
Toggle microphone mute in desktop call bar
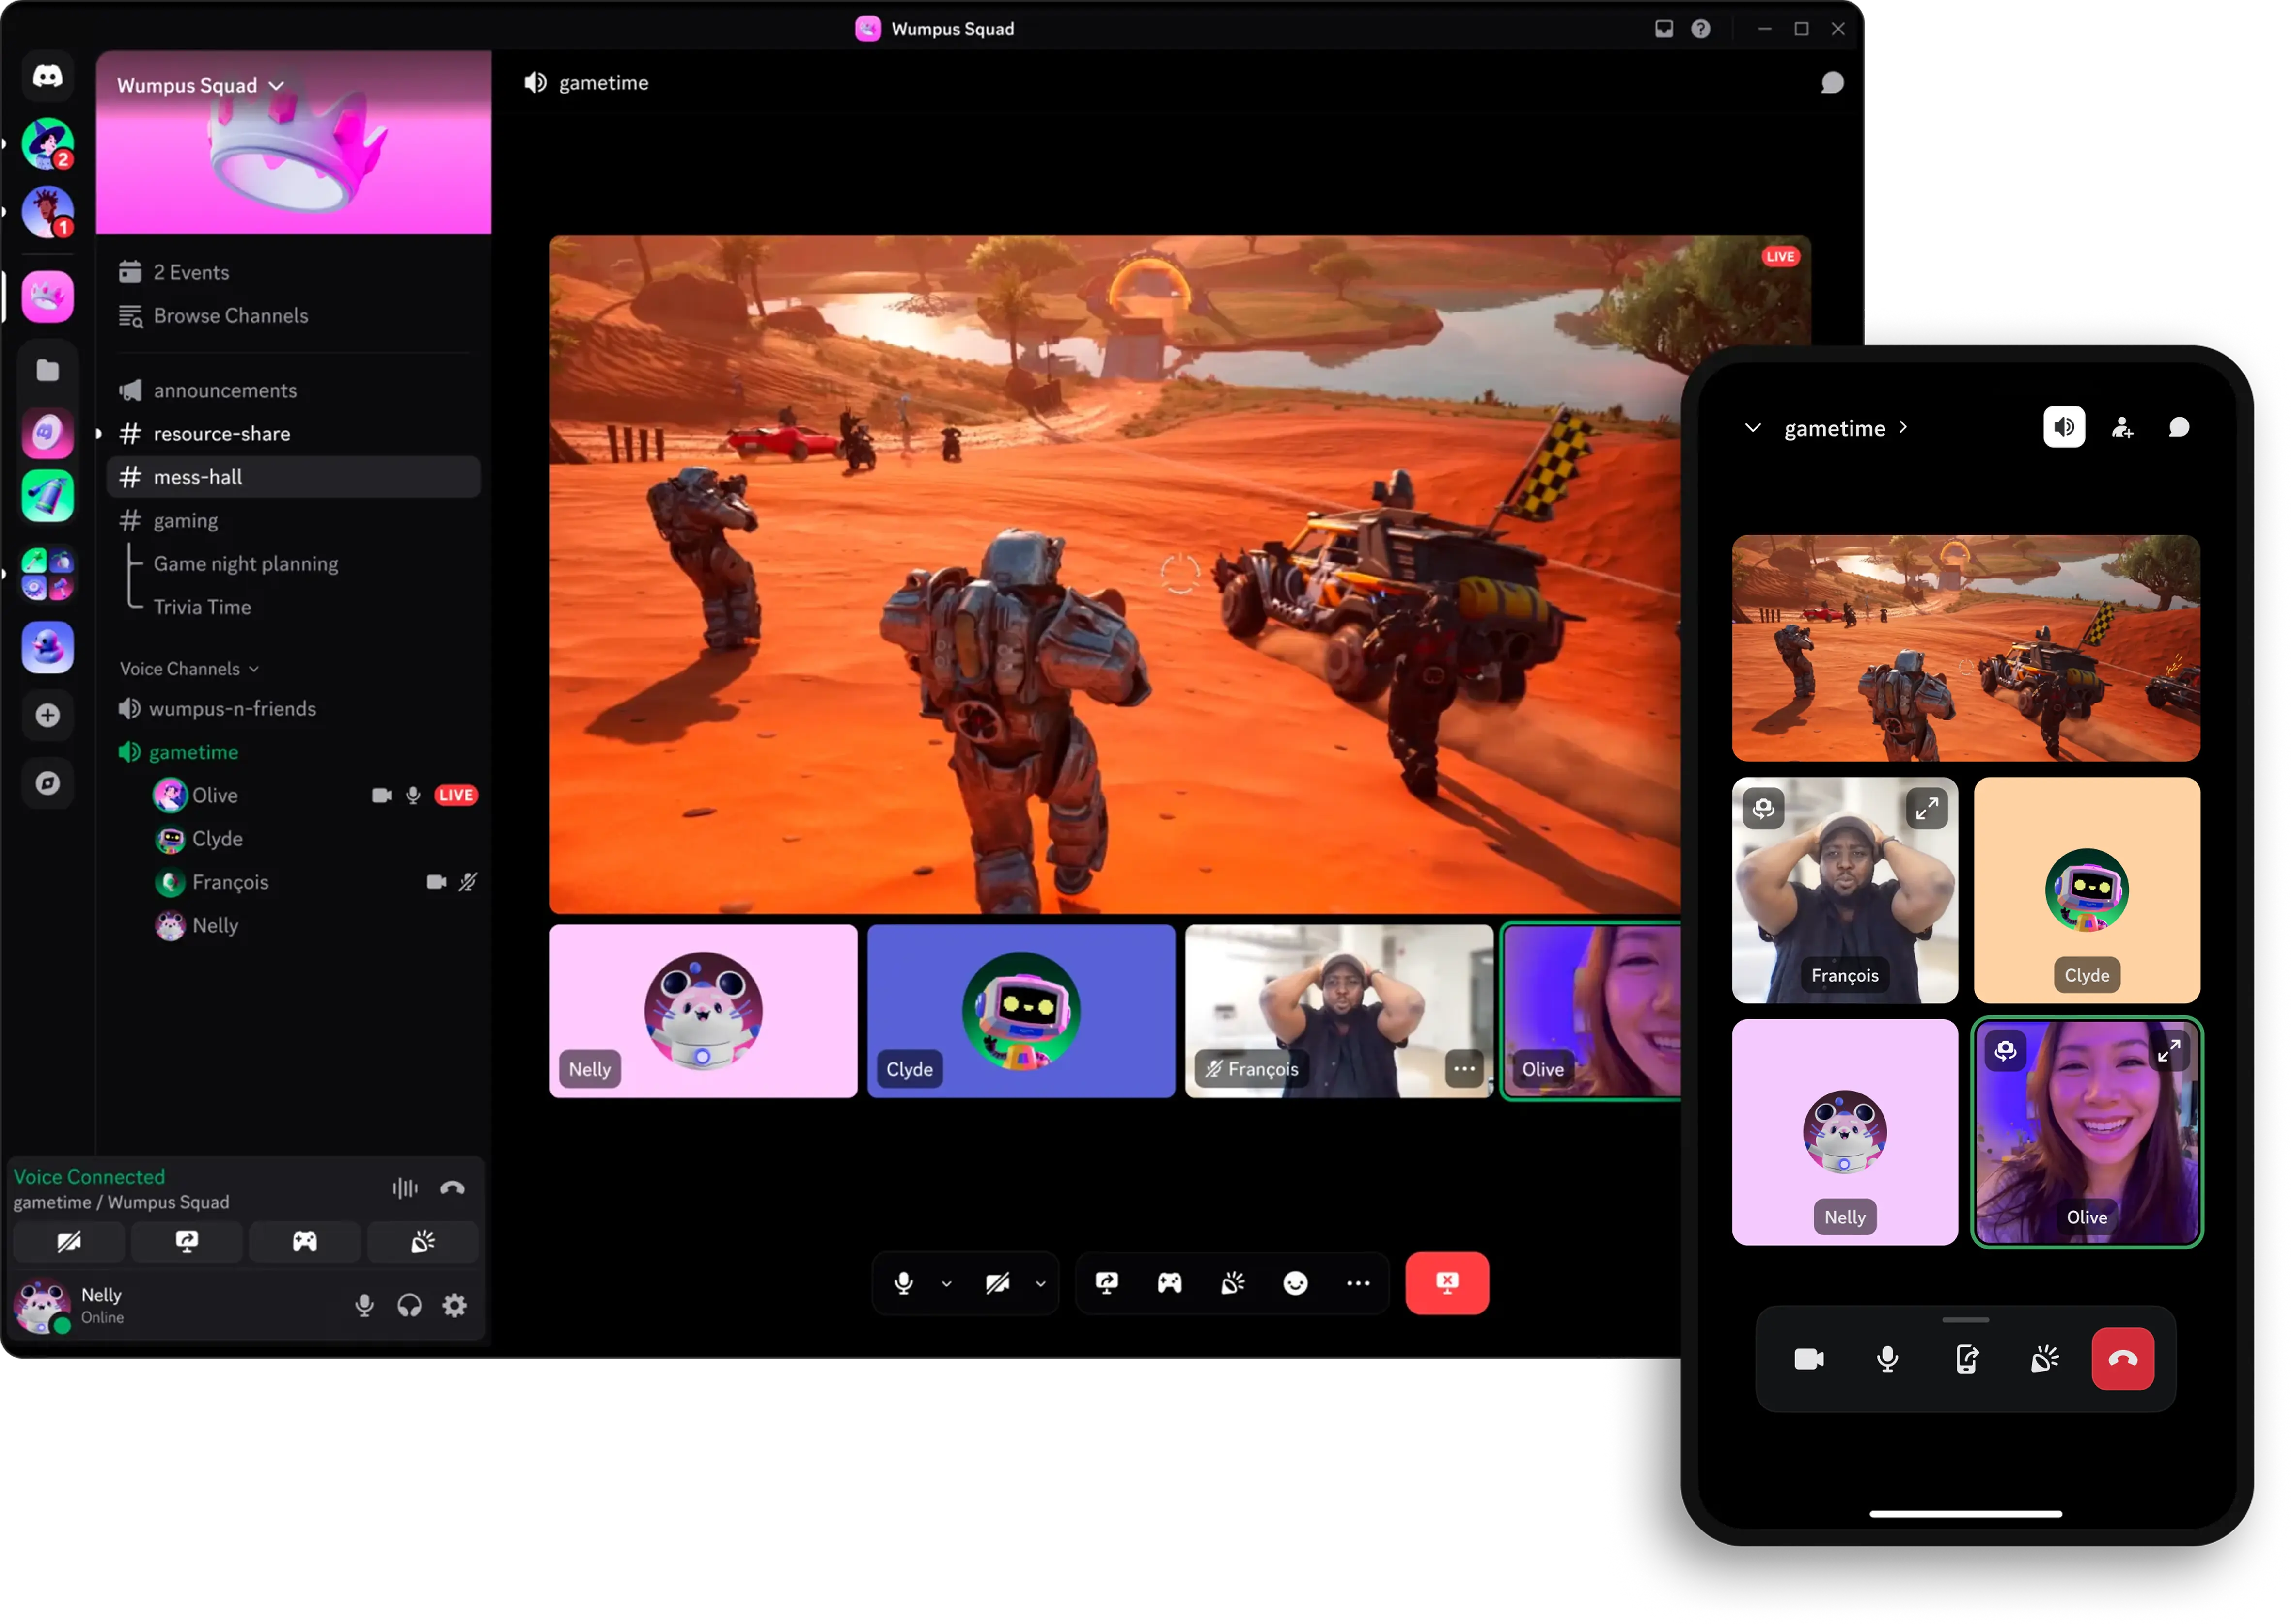(x=903, y=1283)
